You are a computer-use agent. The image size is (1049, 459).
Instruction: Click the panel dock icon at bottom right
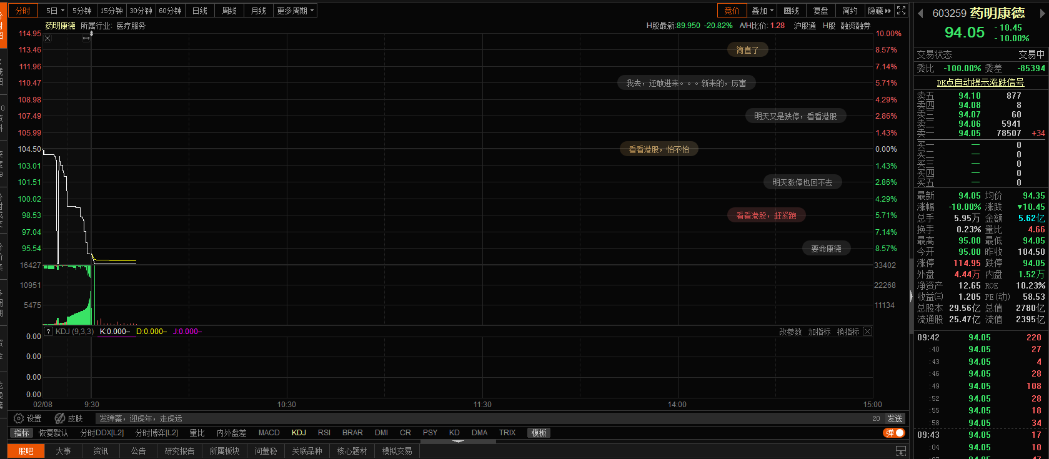(x=901, y=451)
